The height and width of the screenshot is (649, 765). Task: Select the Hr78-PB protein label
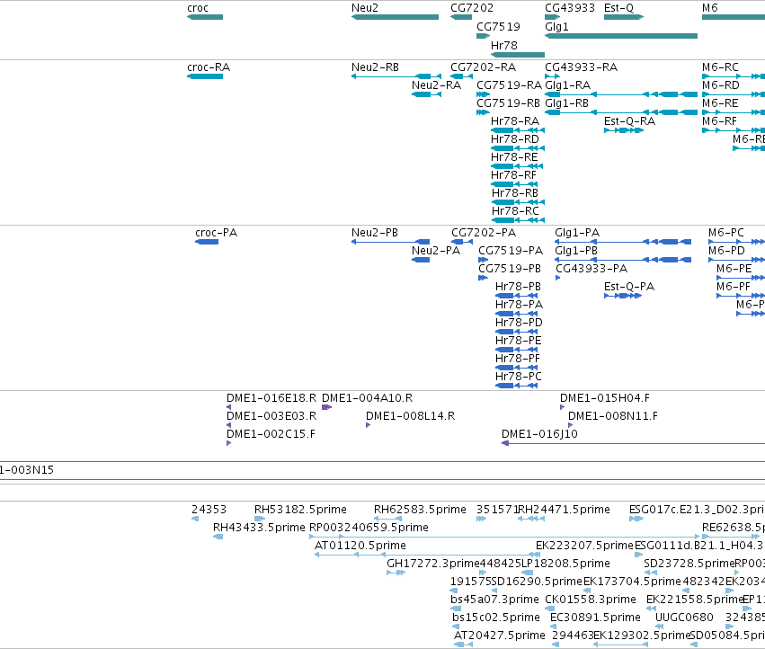518,287
